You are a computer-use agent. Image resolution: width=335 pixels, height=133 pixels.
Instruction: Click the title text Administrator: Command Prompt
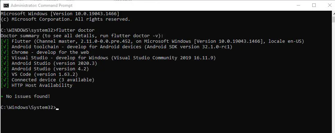(42, 6)
